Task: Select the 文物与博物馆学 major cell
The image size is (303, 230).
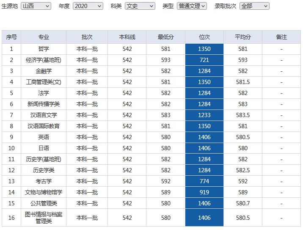Action: pyautogui.click(x=44, y=193)
